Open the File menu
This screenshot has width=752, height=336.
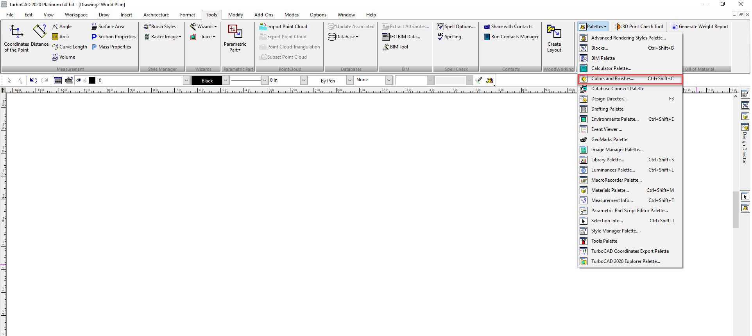coord(10,15)
